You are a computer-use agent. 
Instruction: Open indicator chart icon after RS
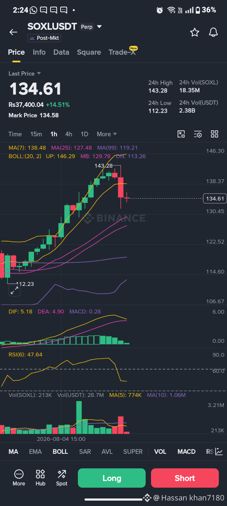(219, 452)
